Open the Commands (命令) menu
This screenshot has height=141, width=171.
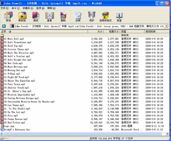[16, 8]
